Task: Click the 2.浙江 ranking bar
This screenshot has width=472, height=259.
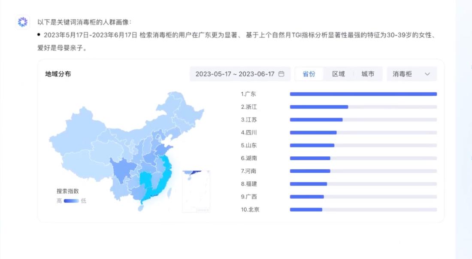Action: 363,107
